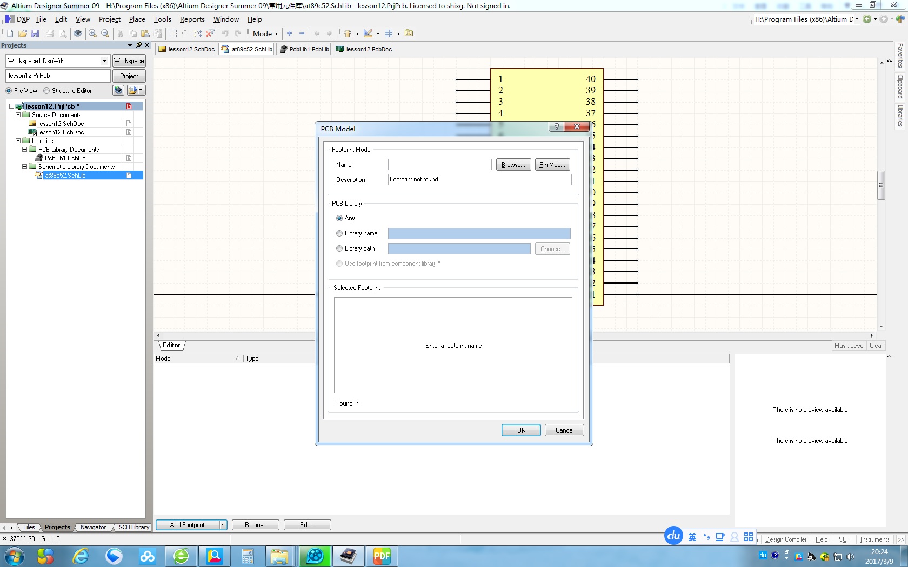
Task: Open the model manager icon in the toolbar
Action: pos(409,33)
